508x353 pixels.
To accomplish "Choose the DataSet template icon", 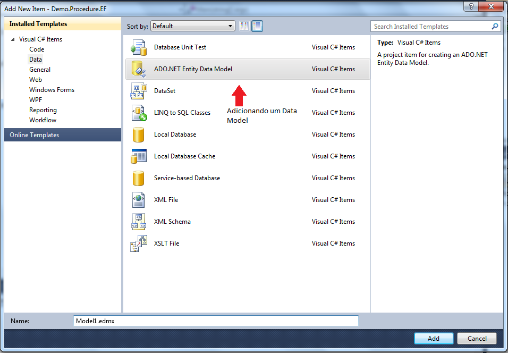I will [139, 91].
